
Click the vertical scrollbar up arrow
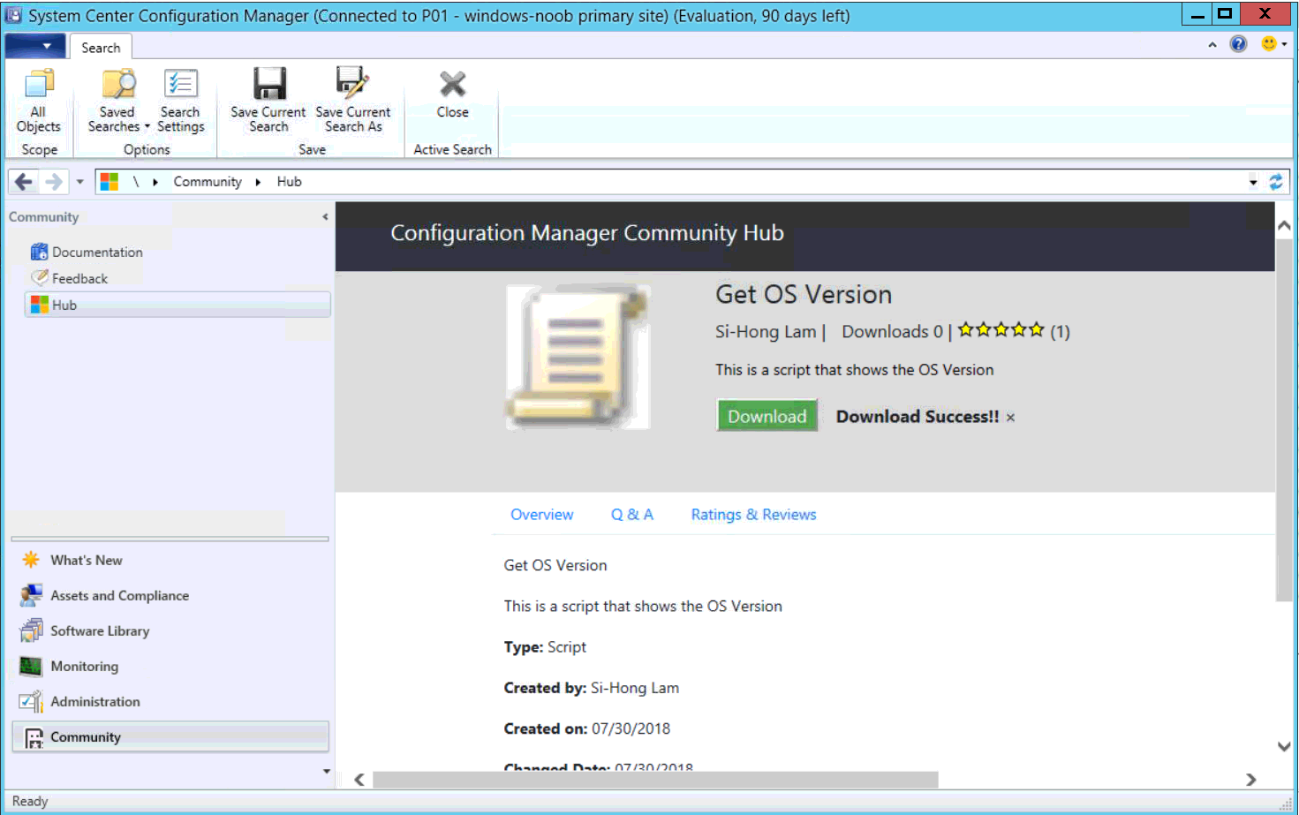click(x=1284, y=226)
